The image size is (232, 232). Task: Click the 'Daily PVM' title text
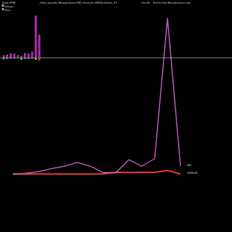click(8, 3)
